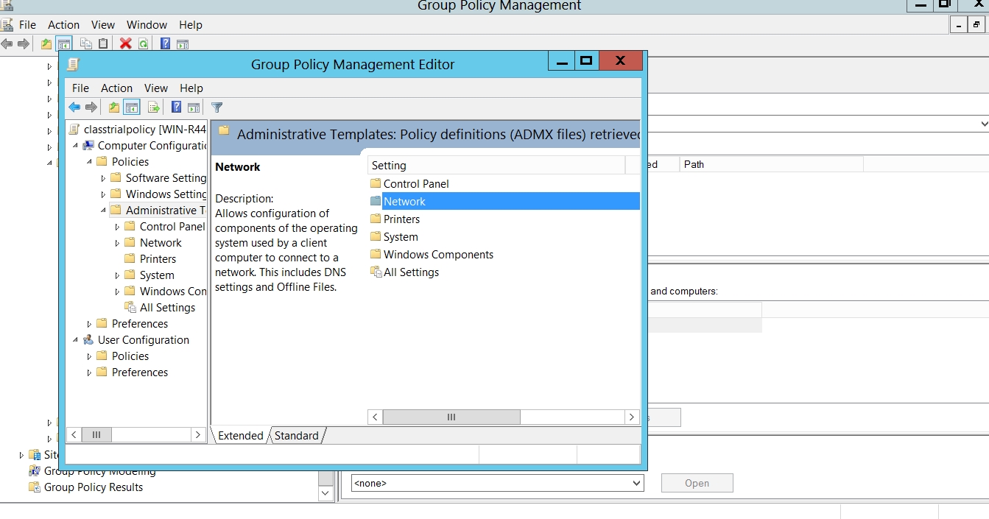Expand the Windows Settings tree node

pos(104,194)
